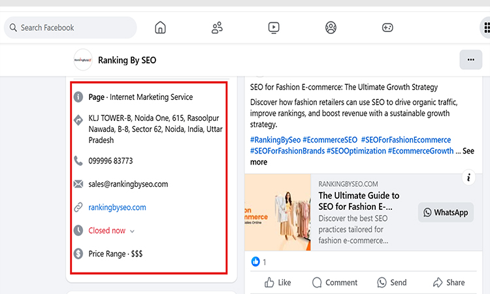Viewport: 490px width, 294px height.
Task: Open the Watch video icon
Action: pos(274,27)
